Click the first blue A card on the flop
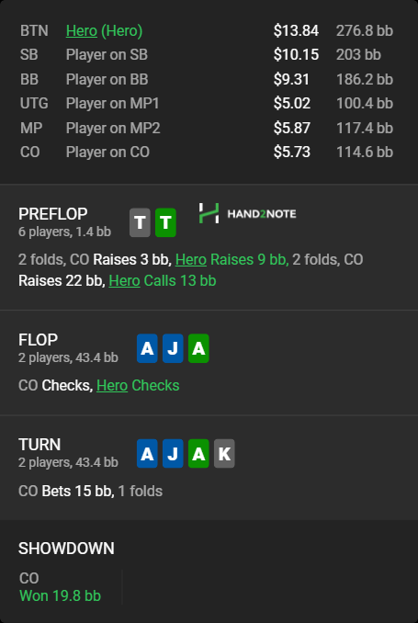This screenshot has width=418, height=623. point(147,348)
